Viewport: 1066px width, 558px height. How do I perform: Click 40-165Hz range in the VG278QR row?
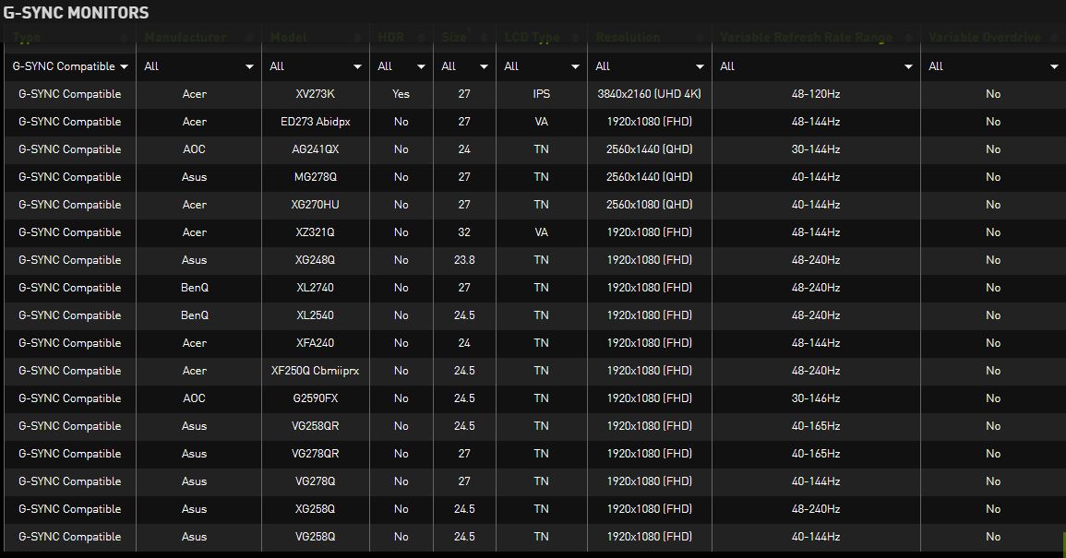816,454
